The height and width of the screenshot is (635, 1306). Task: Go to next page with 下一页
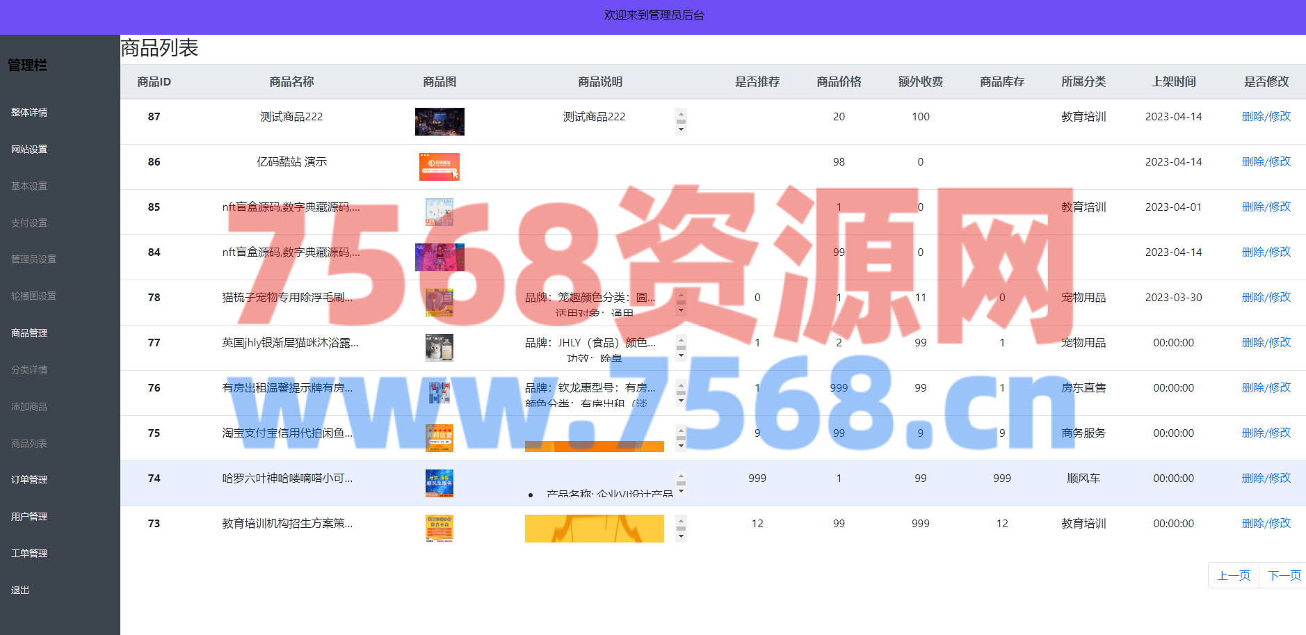(x=1284, y=576)
